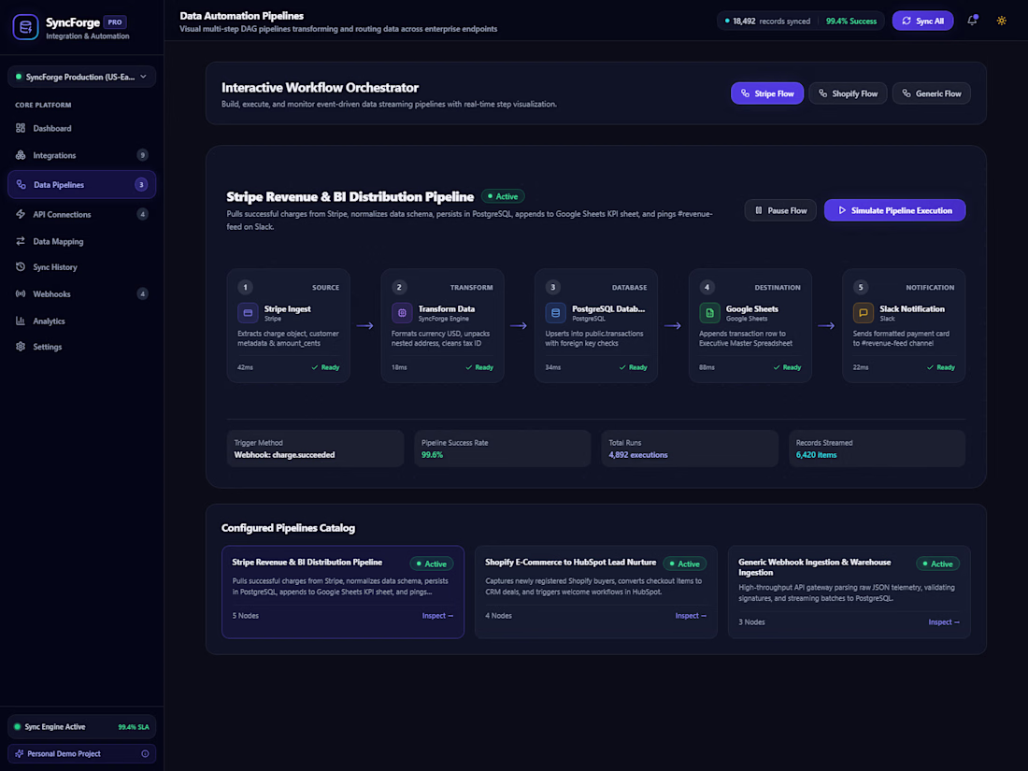This screenshot has width=1028, height=771.
Task: Click the Integrations count badge 9
Action: 142,155
